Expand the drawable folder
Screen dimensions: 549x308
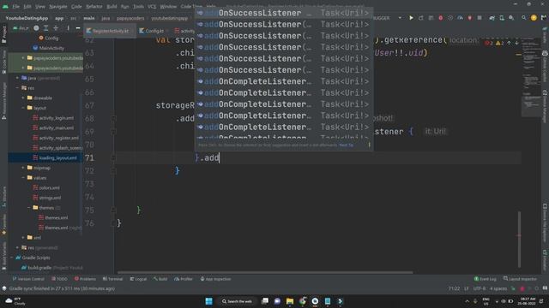pos(23,98)
